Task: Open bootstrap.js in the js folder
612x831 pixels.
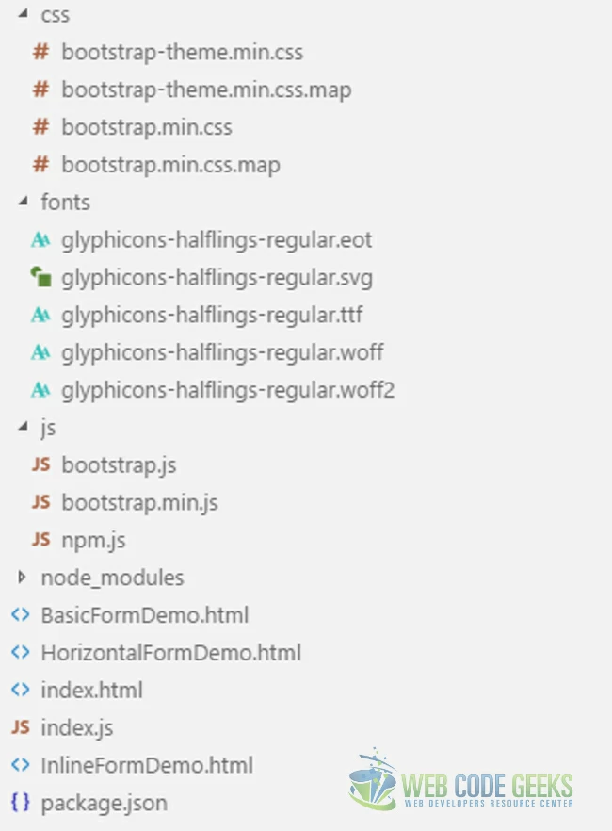Action: point(119,465)
